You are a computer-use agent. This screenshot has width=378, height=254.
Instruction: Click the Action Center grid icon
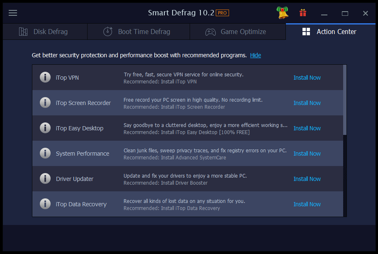pyautogui.click(x=306, y=32)
